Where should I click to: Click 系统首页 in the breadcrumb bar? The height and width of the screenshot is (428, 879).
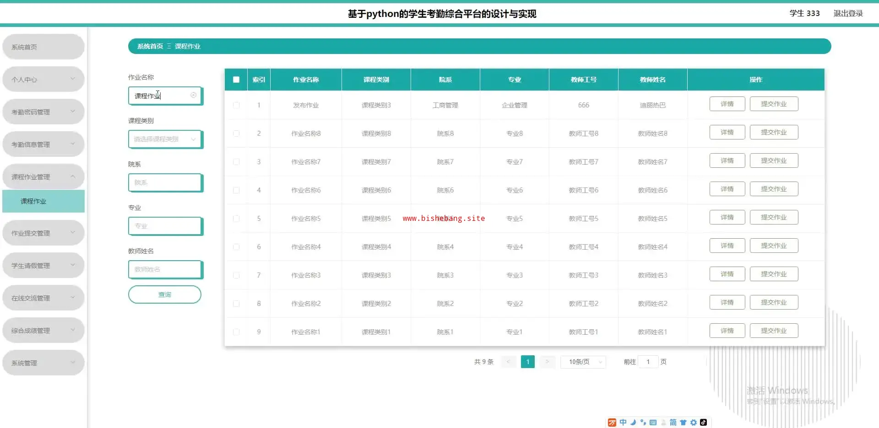click(x=150, y=46)
